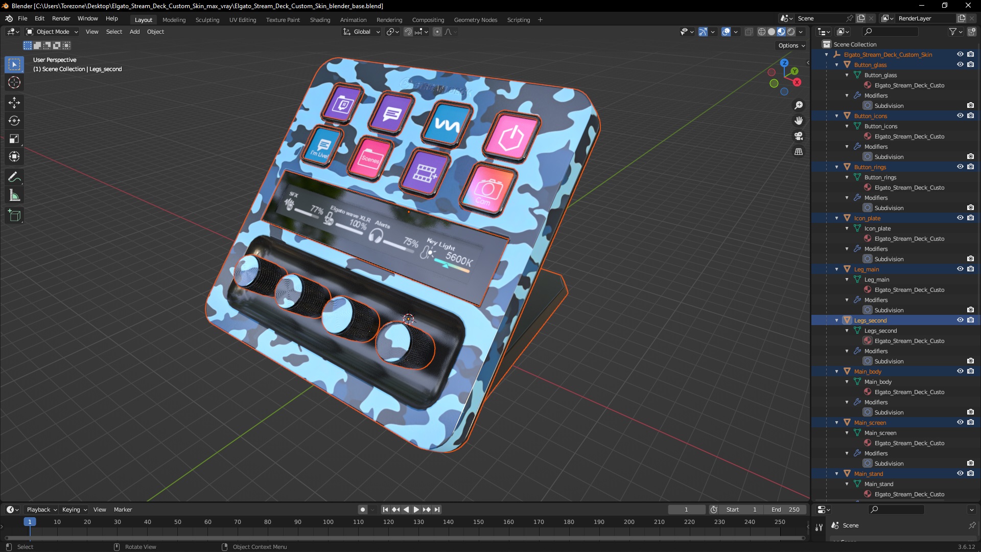Open the Render menu

[61, 18]
